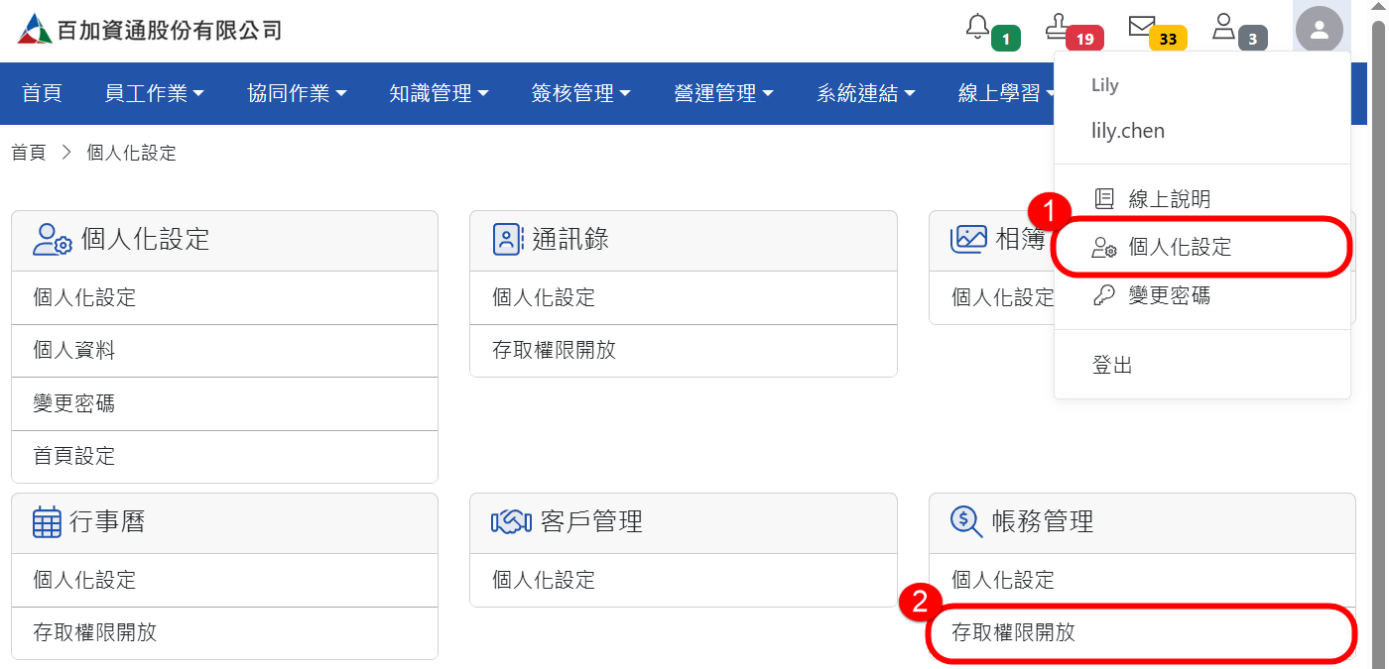Viewport: 1389px width, 669px height.
Task: Open 個人化設定 row in 個人化設定 card
Action: point(224,297)
